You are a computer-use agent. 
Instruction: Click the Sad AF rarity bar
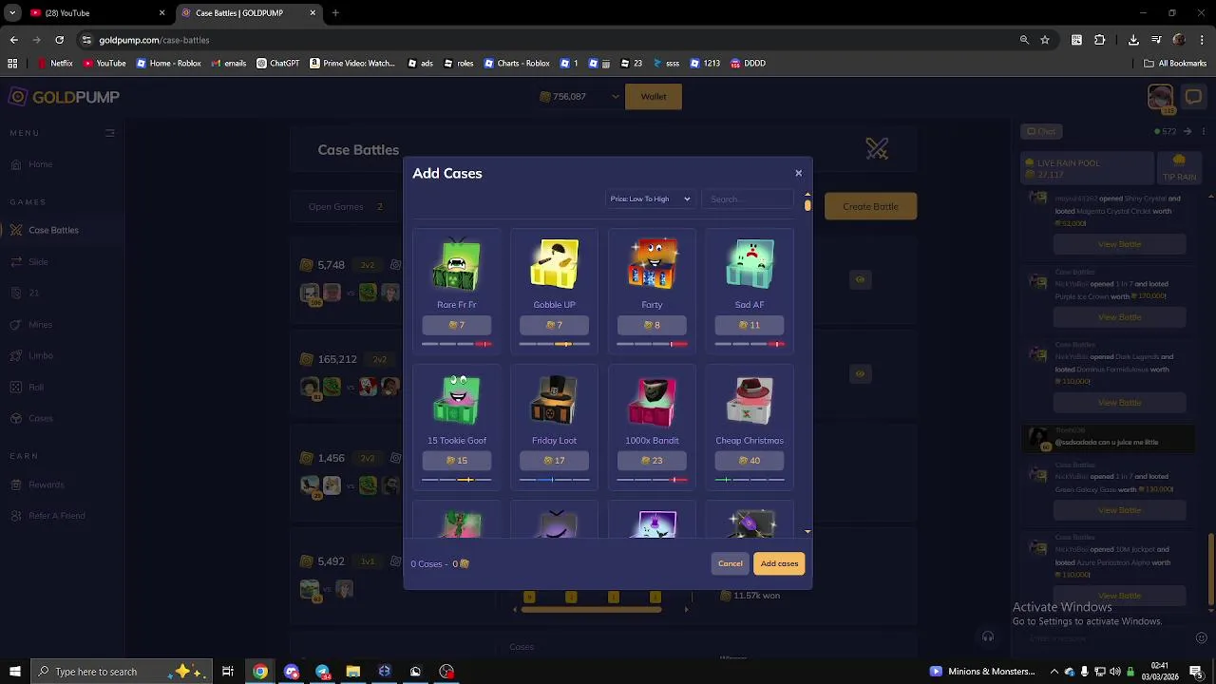[750, 344]
